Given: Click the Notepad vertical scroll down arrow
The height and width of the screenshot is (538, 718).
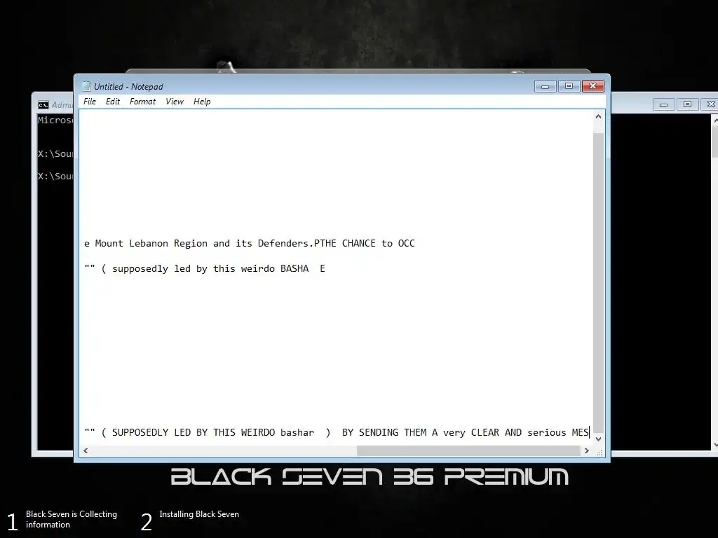Looking at the screenshot, I should coord(598,439).
